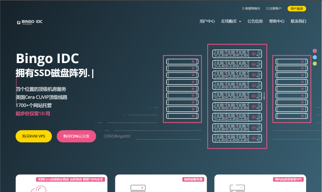Screen dimensions: 322x192
Task: Select the blue color theme dot
Action: point(315,57)
